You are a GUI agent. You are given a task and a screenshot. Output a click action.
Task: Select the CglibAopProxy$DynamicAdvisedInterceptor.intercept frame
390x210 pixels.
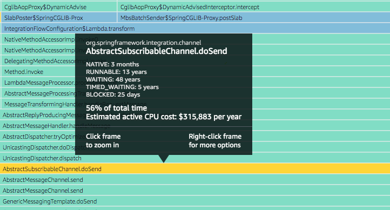tap(254, 7)
